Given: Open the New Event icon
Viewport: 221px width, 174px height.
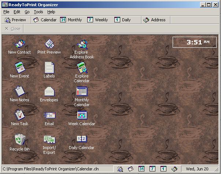Looking at the screenshot, I should (x=19, y=70).
